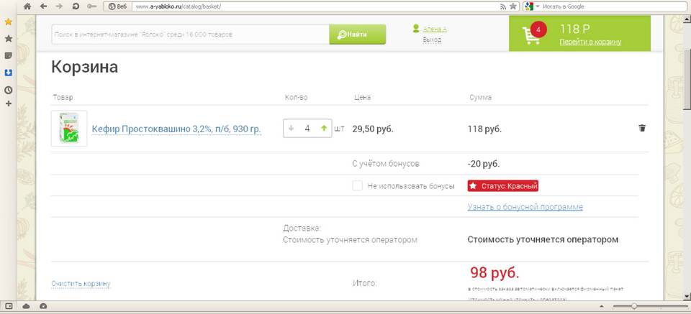Click the -20 руб. bonus discount value
The width and height of the screenshot is (691, 314).
(x=484, y=164)
